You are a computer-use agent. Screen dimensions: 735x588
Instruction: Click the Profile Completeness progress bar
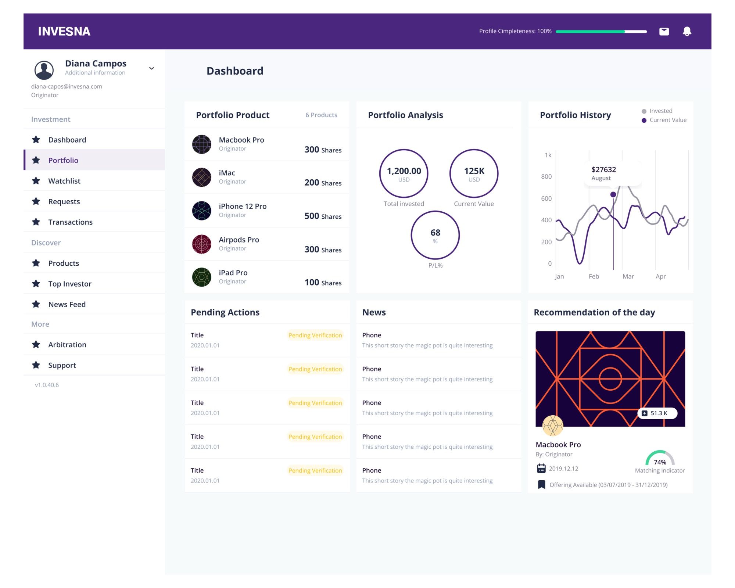[x=601, y=32]
